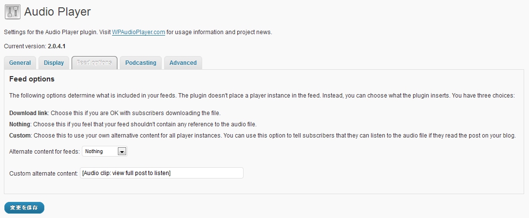Click the paragraph starting 'The following options determine'
Screen dimensions: 529x218
pyautogui.click(x=262, y=96)
